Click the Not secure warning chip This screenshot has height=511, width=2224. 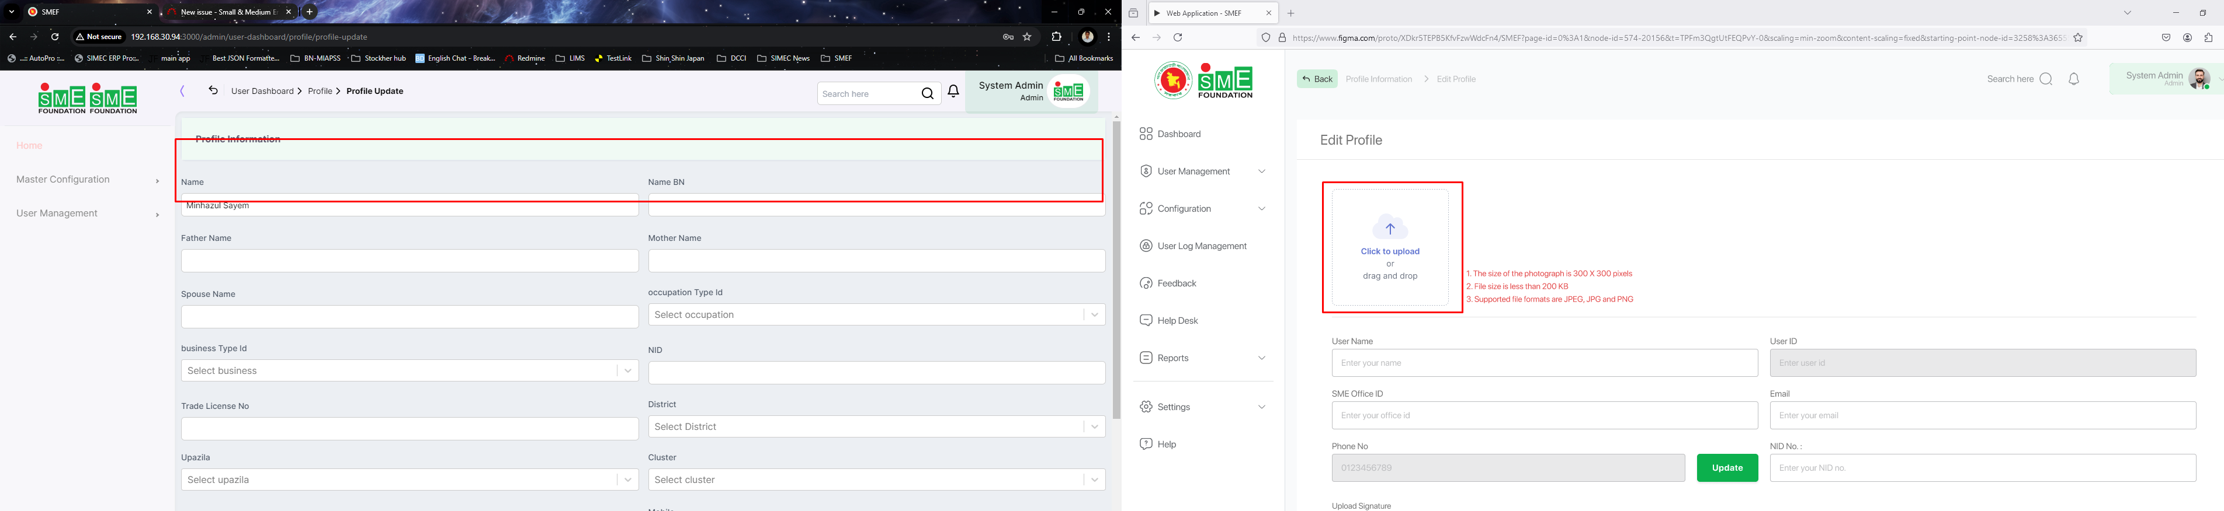(x=98, y=37)
